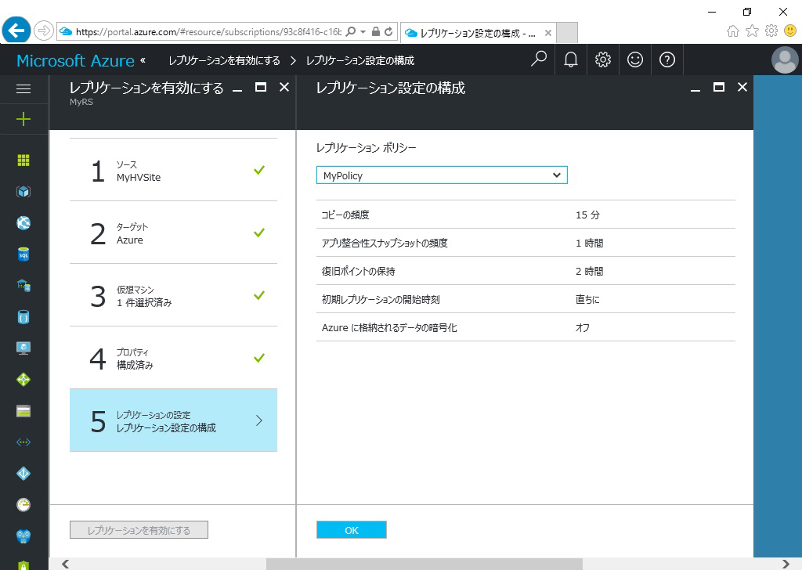Open a new browser tab
This screenshot has height=570, width=802.
click(x=567, y=33)
